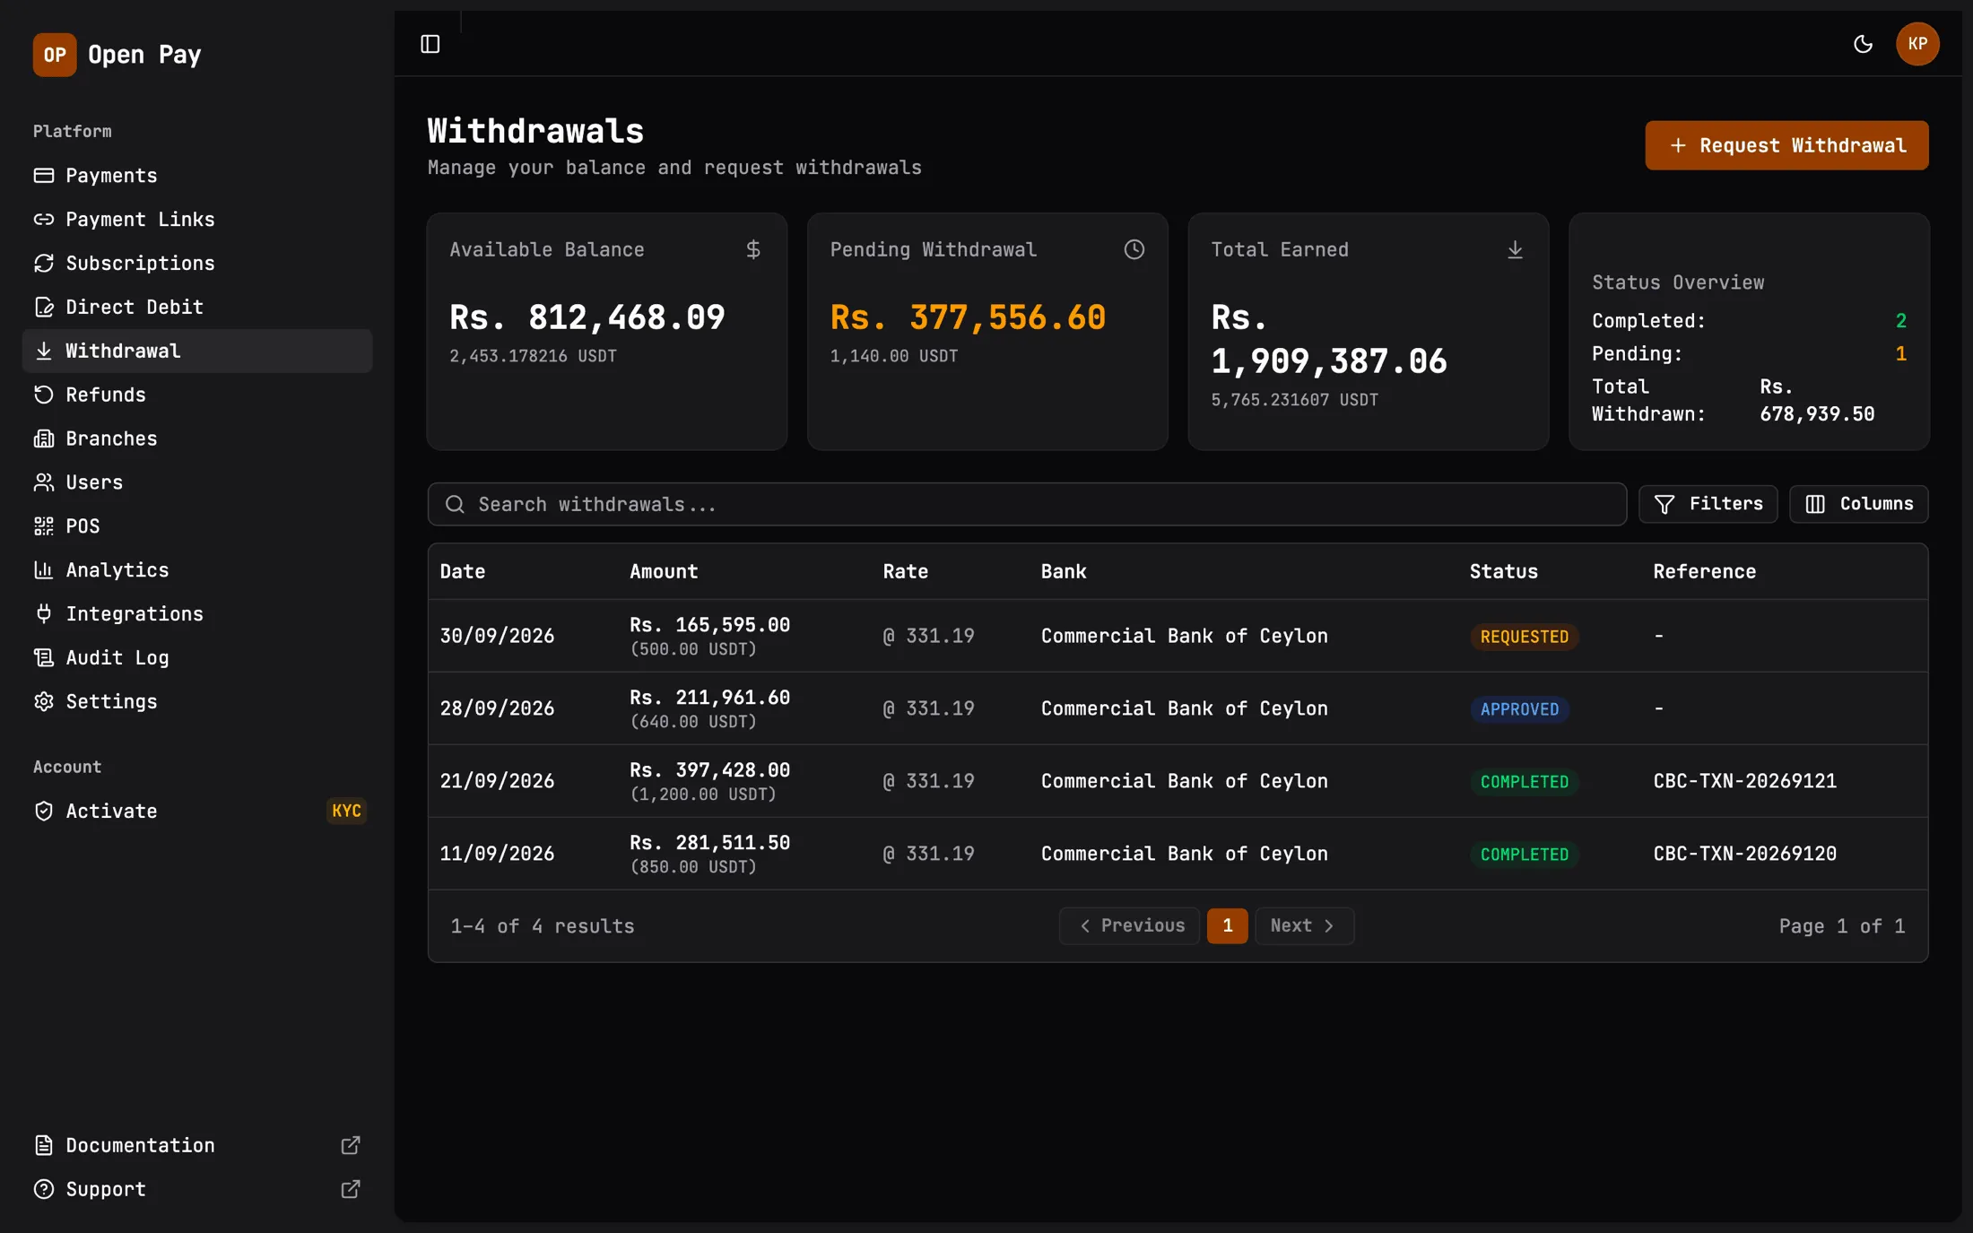This screenshot has width=1973, height=1233.
Task: Open the Subscriptions page
Action: (x=197, y=264)
